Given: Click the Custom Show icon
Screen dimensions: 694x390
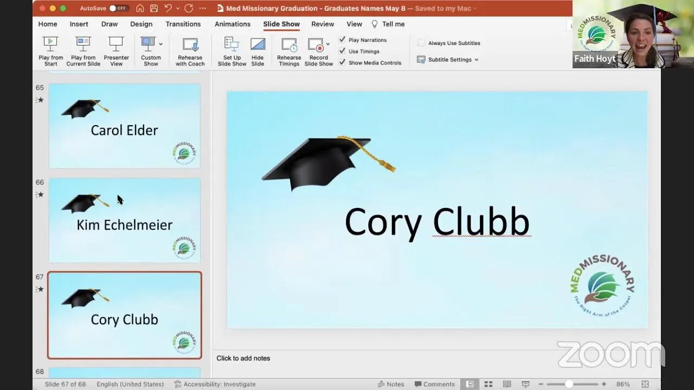Looking at the screenshot, I should [147, 44].
